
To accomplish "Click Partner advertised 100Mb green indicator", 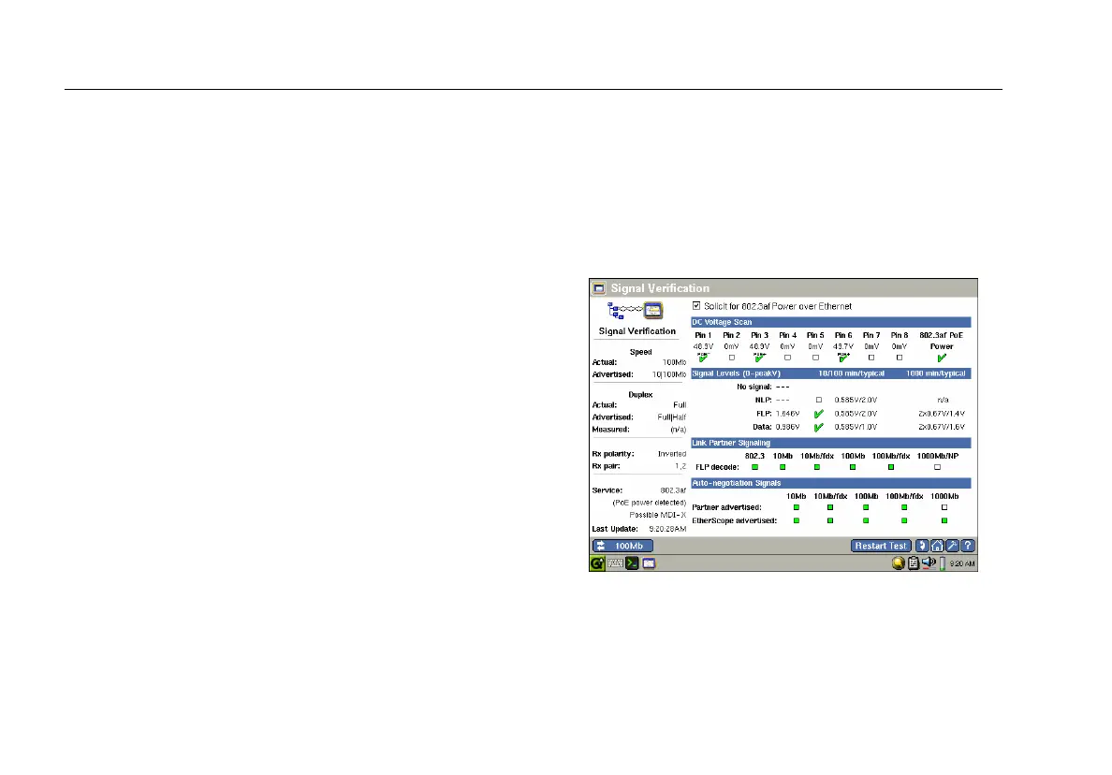I will [x=866, y=507].
